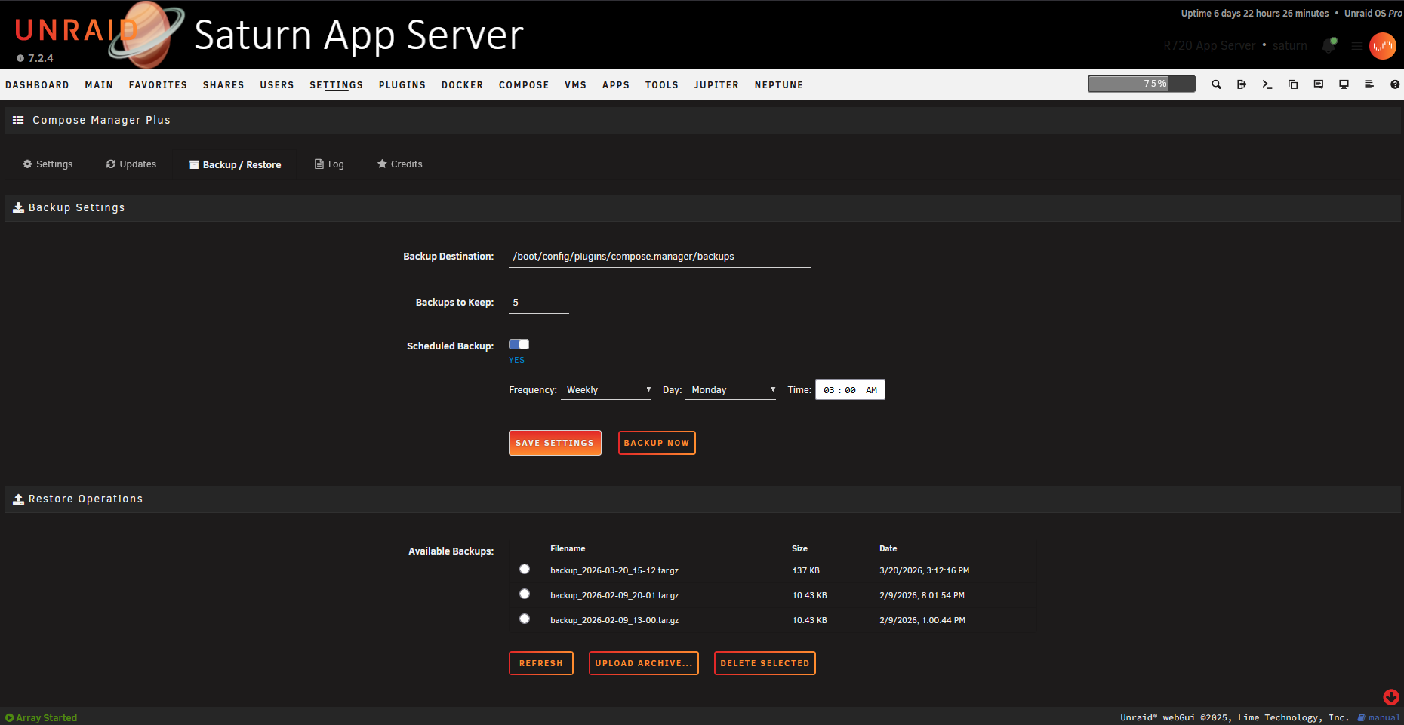This screenshot has width=1404, height=725.
Task: Click the red scroll-down arrow icon
Action: coord(1391,697)
